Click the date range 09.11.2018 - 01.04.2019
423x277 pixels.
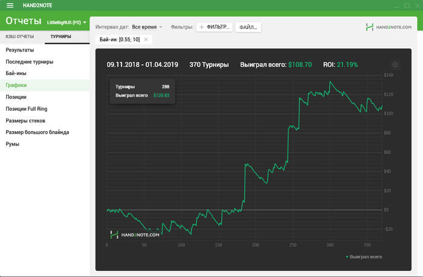click(143, 65)
